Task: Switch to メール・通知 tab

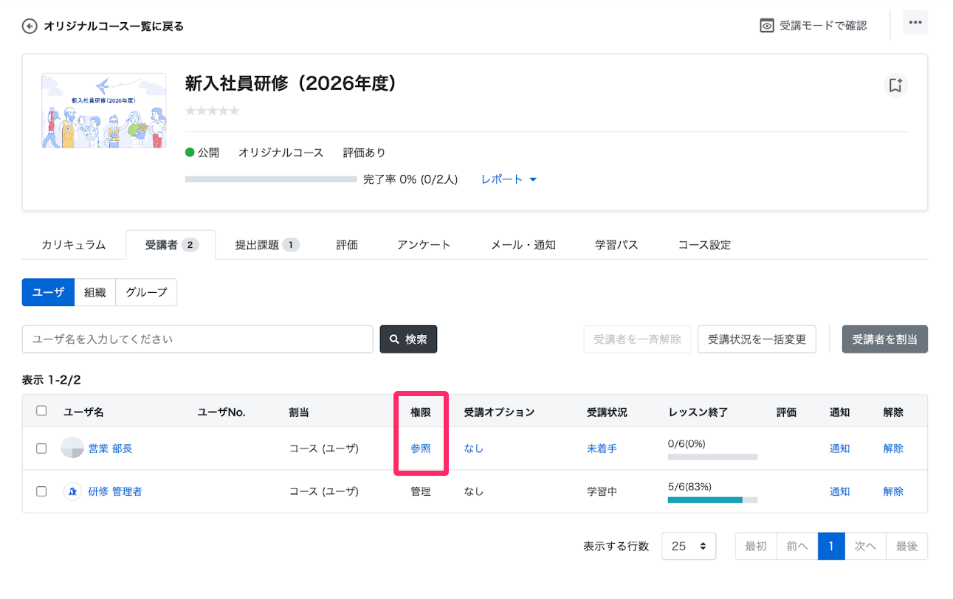Action: click(x=523, y=245)
